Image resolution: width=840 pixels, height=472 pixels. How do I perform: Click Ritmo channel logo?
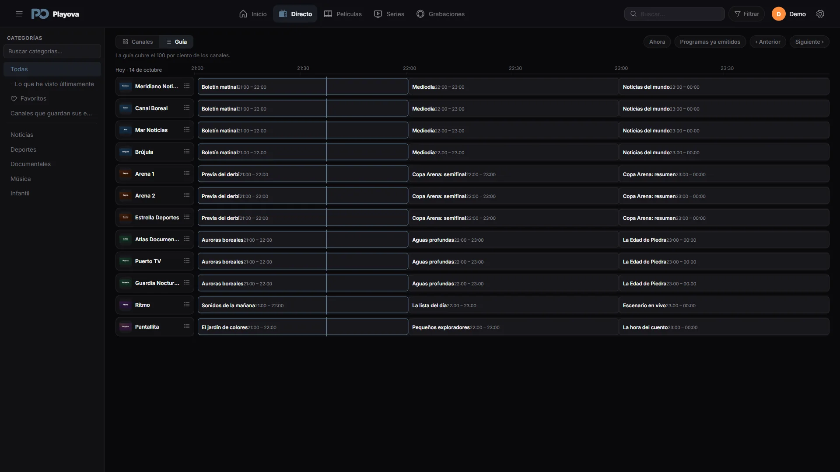click(x=126, y=305)
